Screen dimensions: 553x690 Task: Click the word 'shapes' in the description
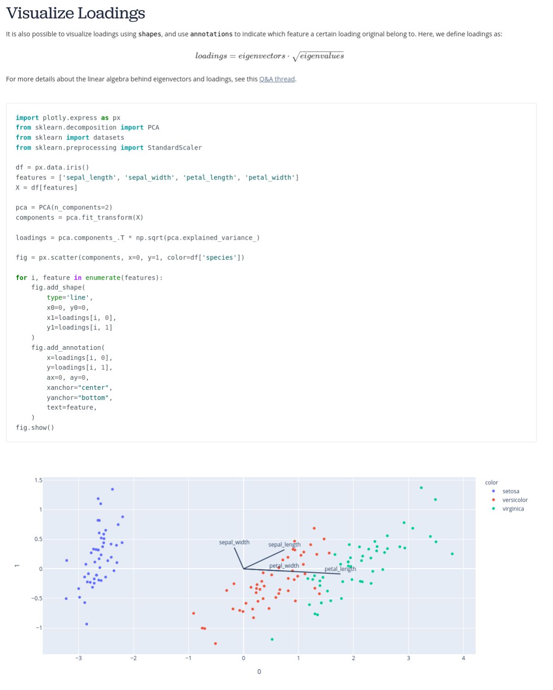click(150, 34)
